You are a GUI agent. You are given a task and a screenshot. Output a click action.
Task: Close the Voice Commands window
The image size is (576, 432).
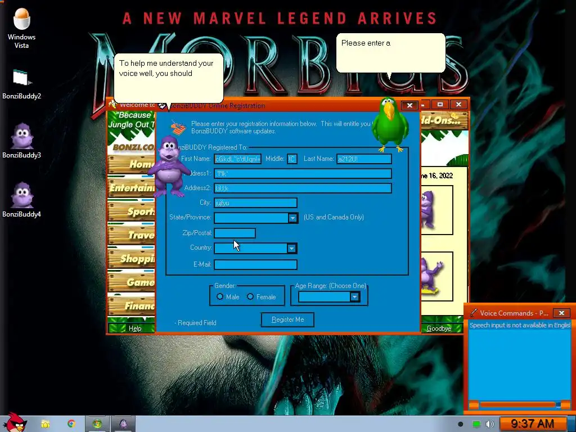tap(562, 313)
